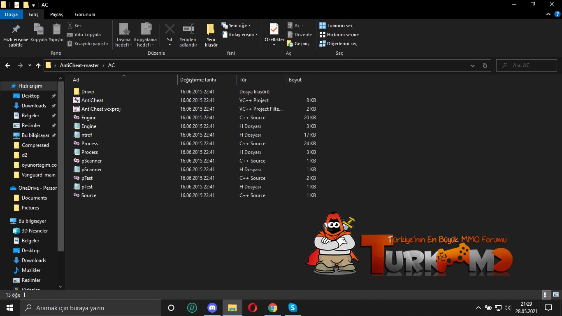
Task: Open the recent locations dropdown arrow
Action: pos(30,65)
